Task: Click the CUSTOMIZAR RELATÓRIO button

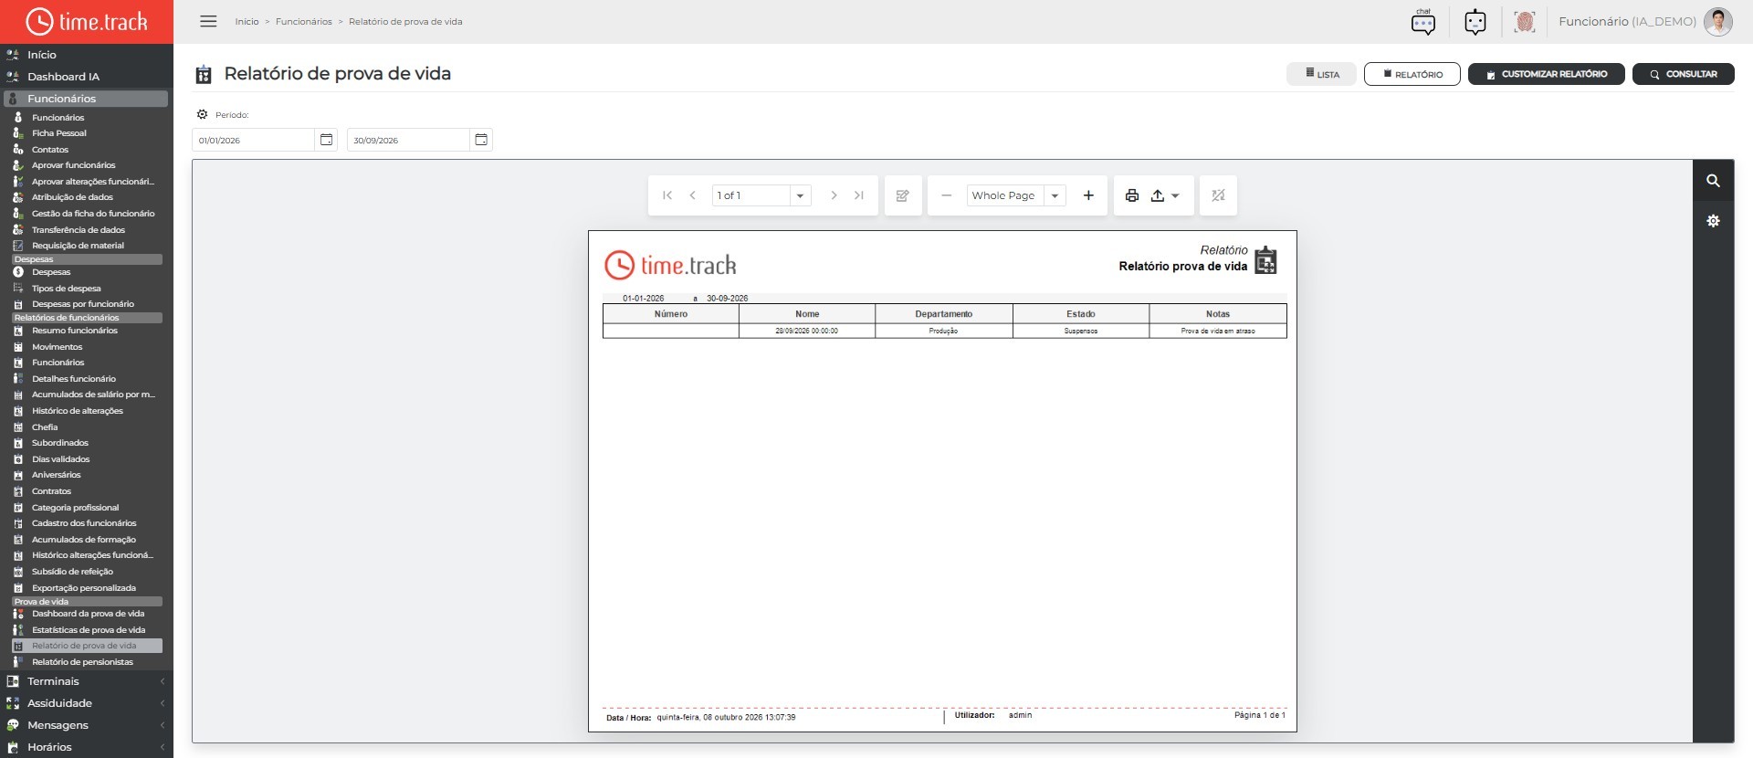Action: point(1546,74)
